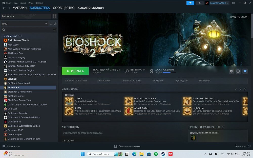Viewport: 253px width, 158px height.
Task: Open the Игры library filter dropdown
Action: coord(25,24)
